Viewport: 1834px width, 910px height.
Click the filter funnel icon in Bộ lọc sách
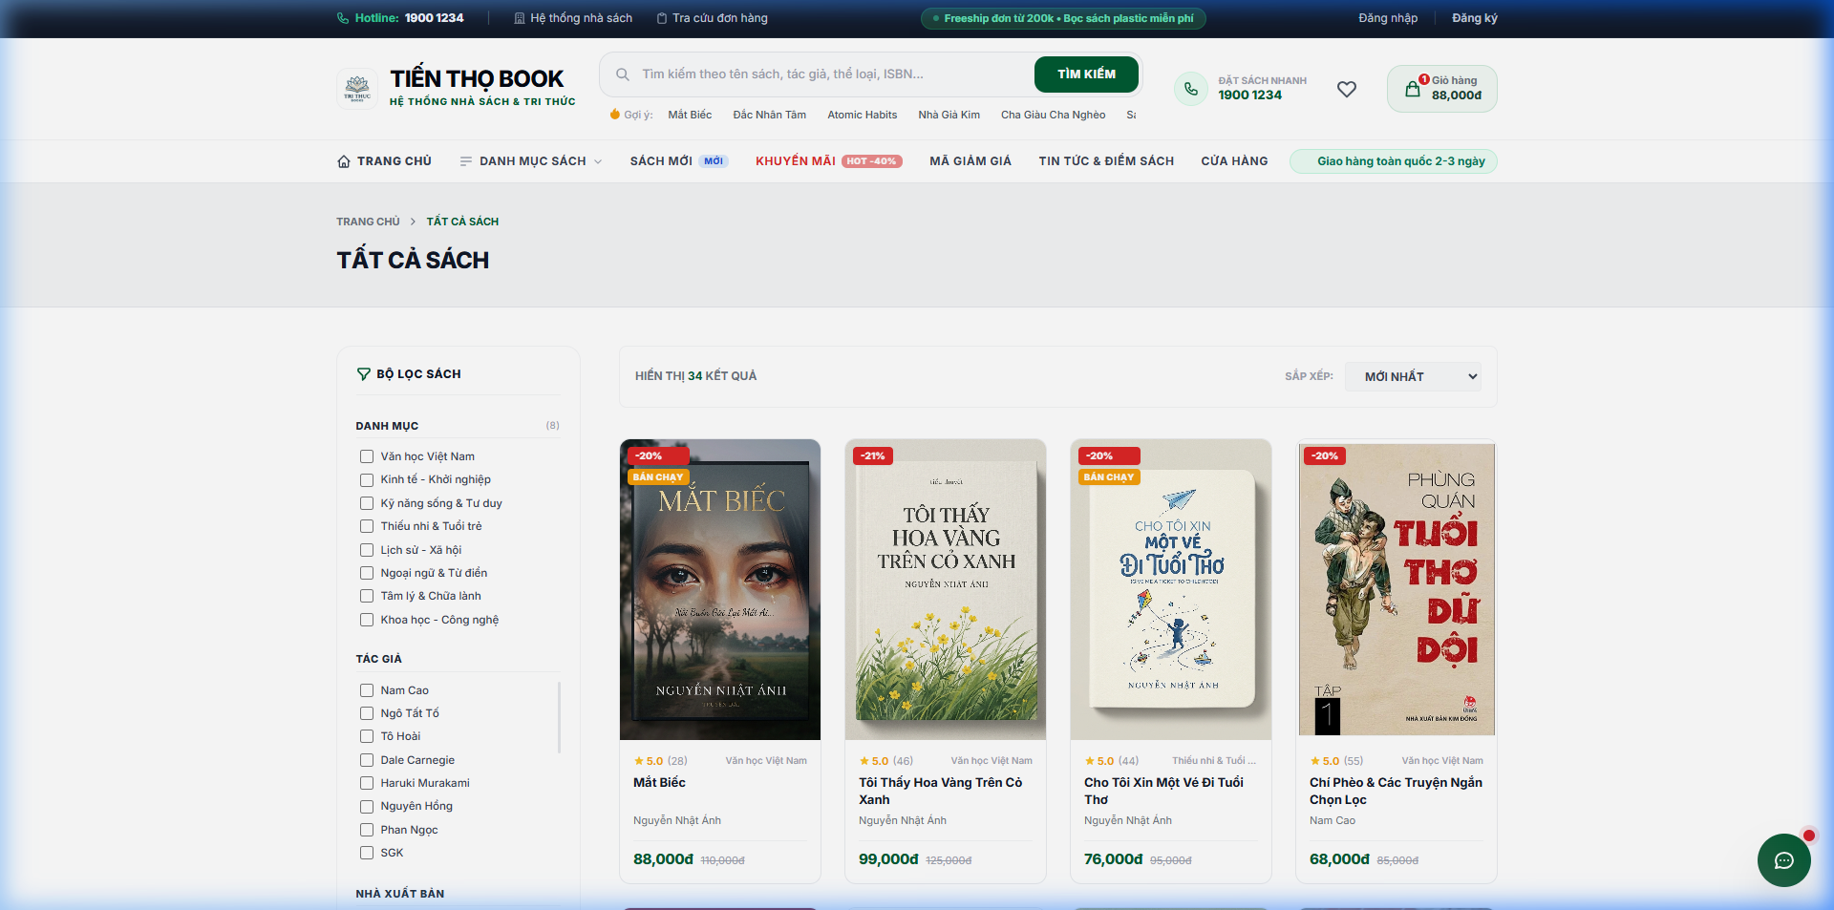364,374
